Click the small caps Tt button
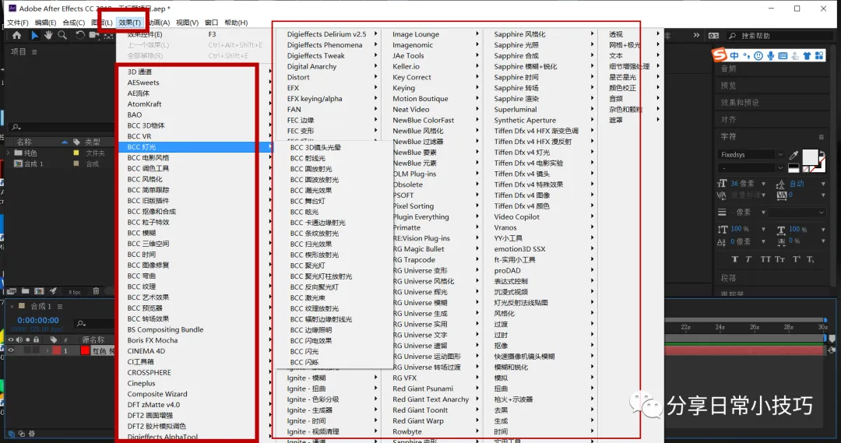This screenshot has height=443, width=841. tap(779, 259)
